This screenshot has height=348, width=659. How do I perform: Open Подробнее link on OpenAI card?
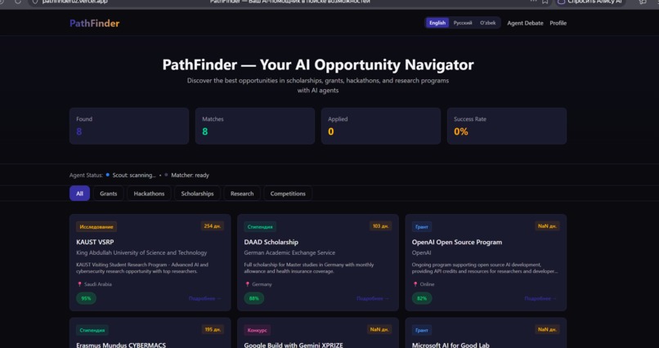tap(540, 298)
